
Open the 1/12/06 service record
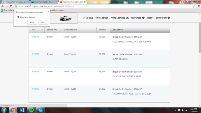tap(35, 89)
